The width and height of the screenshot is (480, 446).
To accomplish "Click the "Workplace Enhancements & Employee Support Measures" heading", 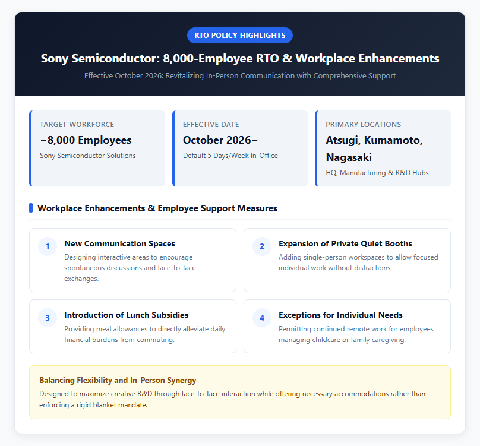I will coord(157,208).
